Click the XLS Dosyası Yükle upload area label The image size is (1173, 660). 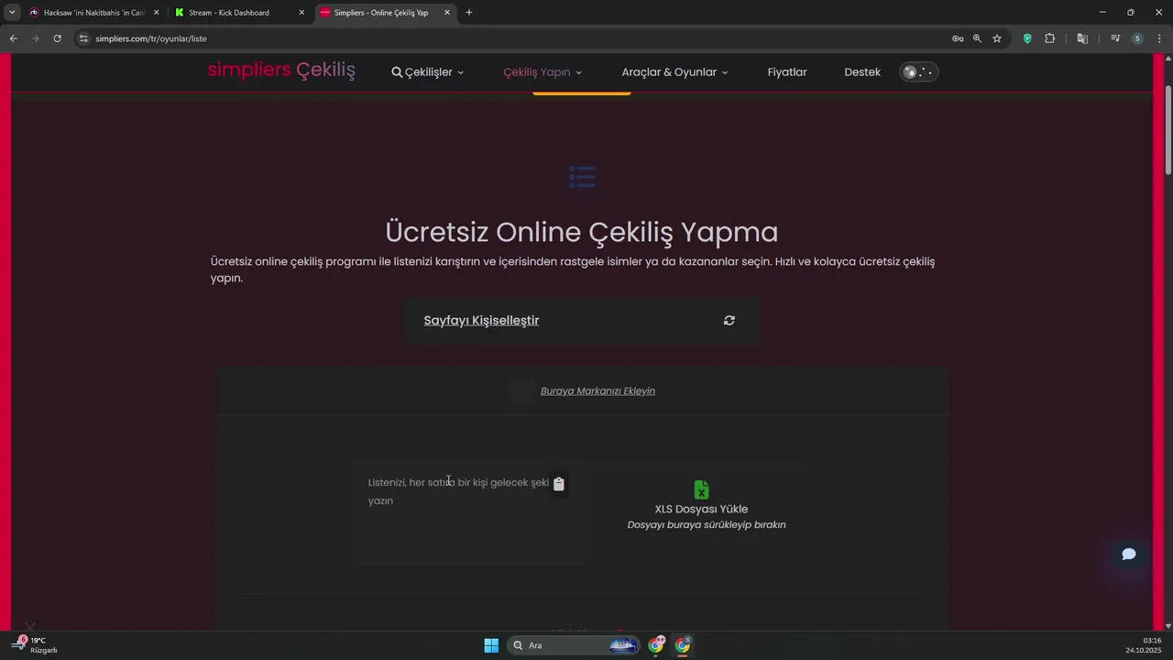point(701,509)
